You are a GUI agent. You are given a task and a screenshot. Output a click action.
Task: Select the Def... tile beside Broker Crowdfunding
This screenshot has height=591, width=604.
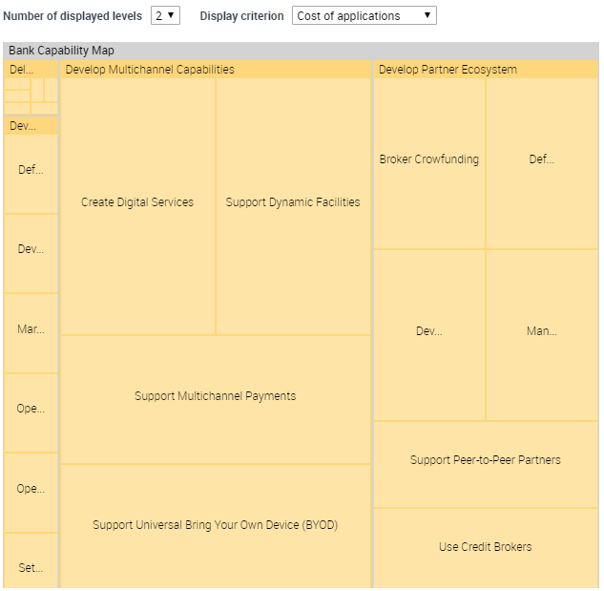[542, 160]
